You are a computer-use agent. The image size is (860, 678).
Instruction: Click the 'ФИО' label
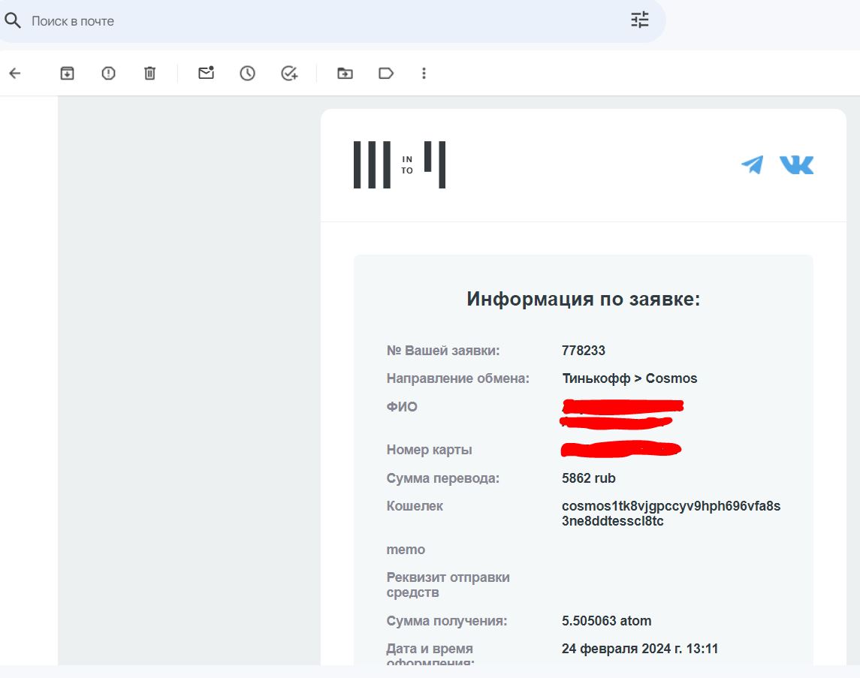(x=402, y=407)
